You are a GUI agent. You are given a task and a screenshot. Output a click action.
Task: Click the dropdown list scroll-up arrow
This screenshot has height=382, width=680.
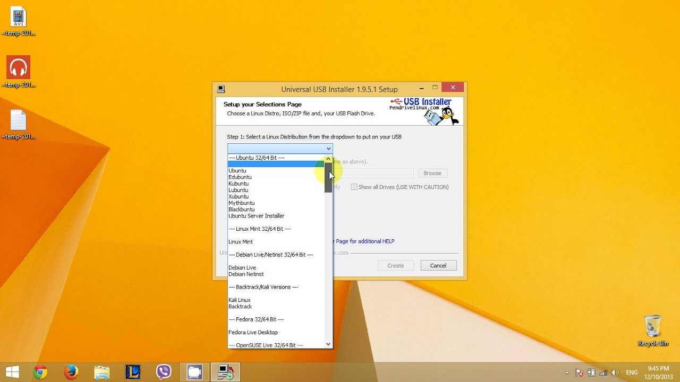coord(328,159)
